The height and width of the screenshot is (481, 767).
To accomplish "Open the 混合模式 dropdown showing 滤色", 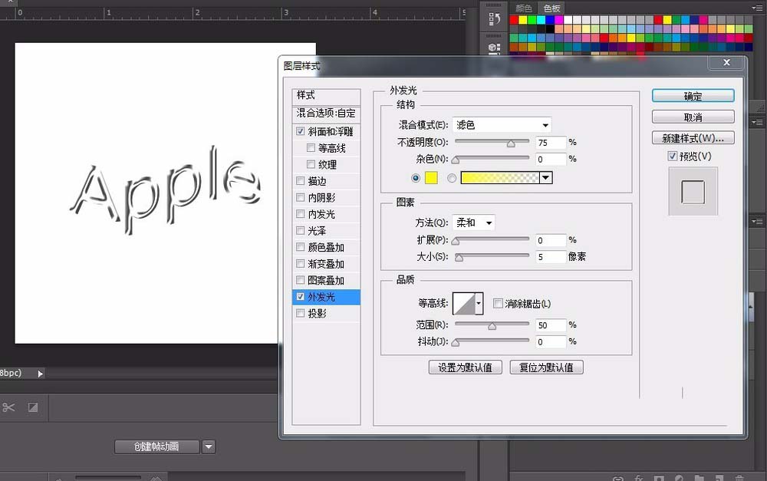I will point(501,124).
